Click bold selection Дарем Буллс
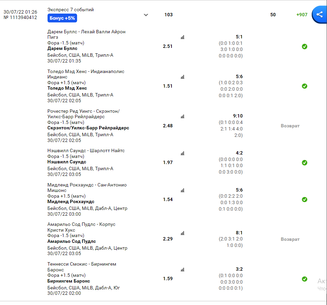Screen dimensions: 327x305 pos(62,49)
